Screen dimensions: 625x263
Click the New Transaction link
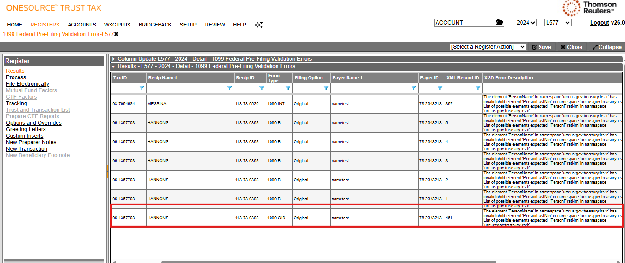[x=26, y=149]
